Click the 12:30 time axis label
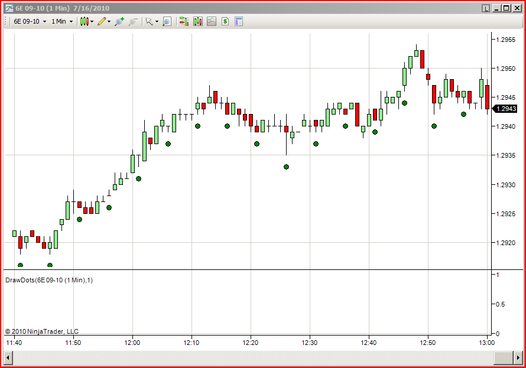This screenshot has height=368, width=526. coord(310,343)
